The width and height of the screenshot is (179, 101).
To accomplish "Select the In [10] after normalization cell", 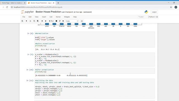I will 95,71.
